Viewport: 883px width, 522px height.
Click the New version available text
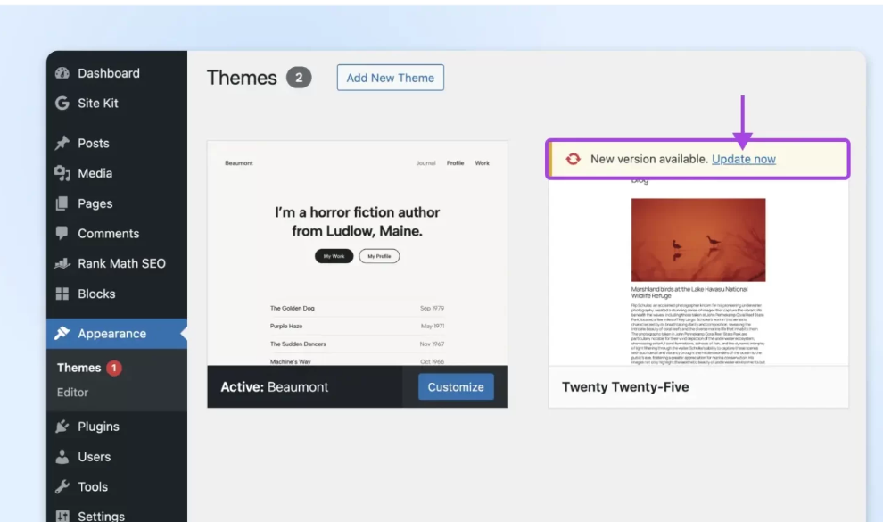649,159
